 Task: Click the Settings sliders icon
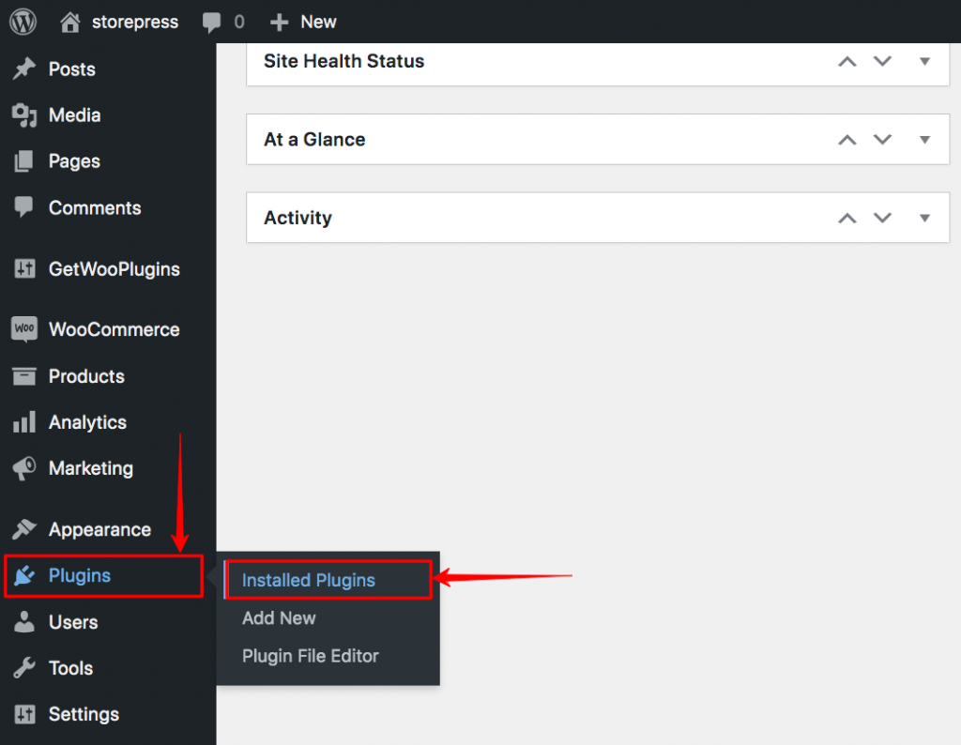click(24, 714)
